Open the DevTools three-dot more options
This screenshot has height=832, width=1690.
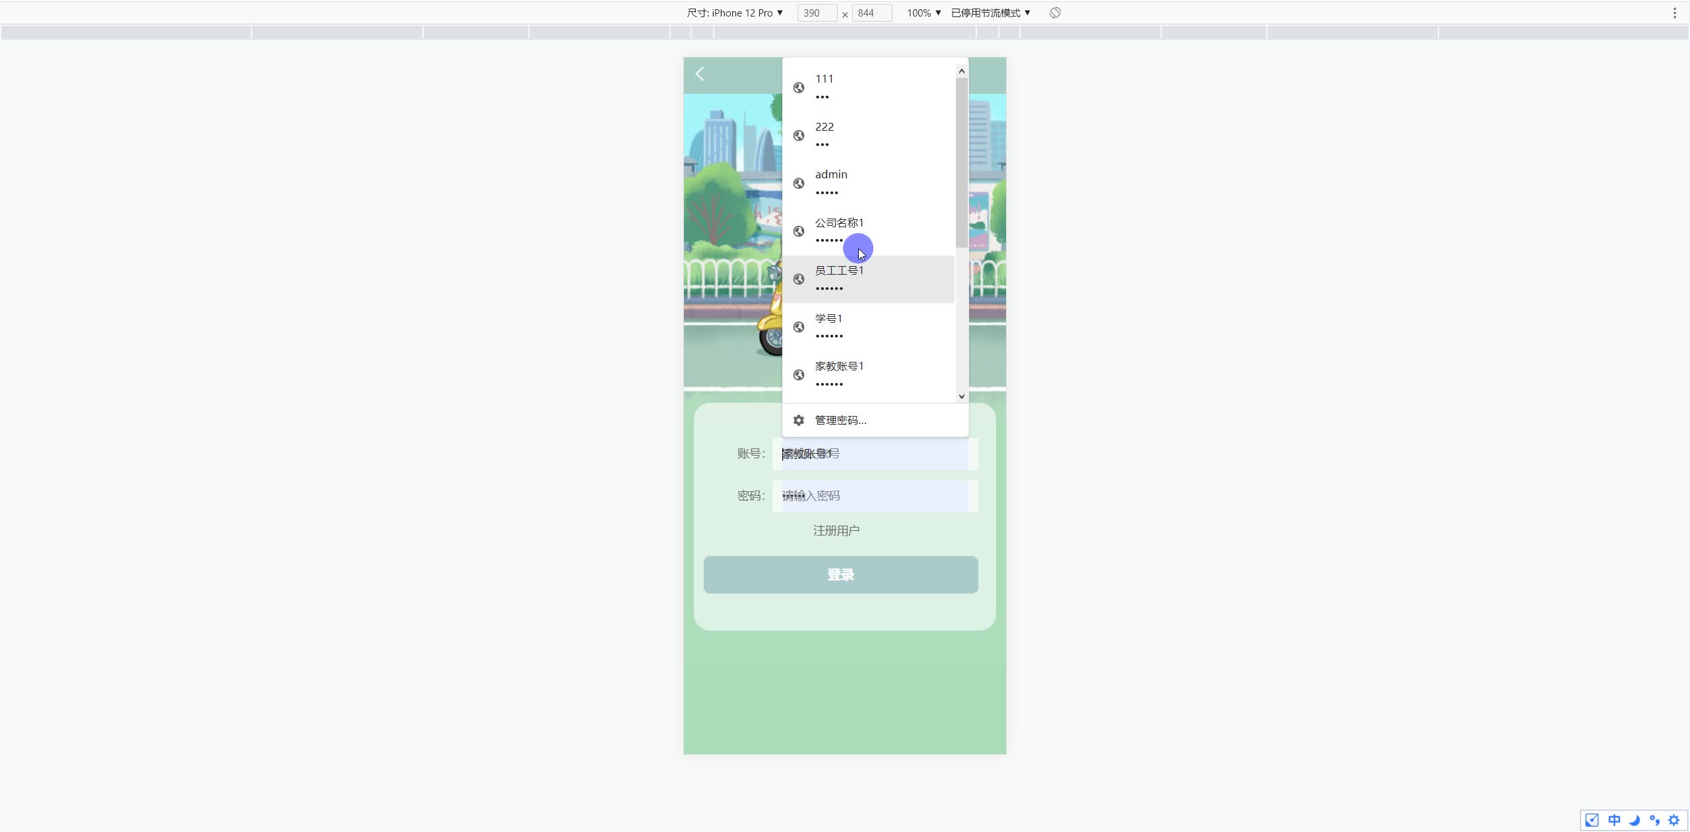[x=1674, y=13]
